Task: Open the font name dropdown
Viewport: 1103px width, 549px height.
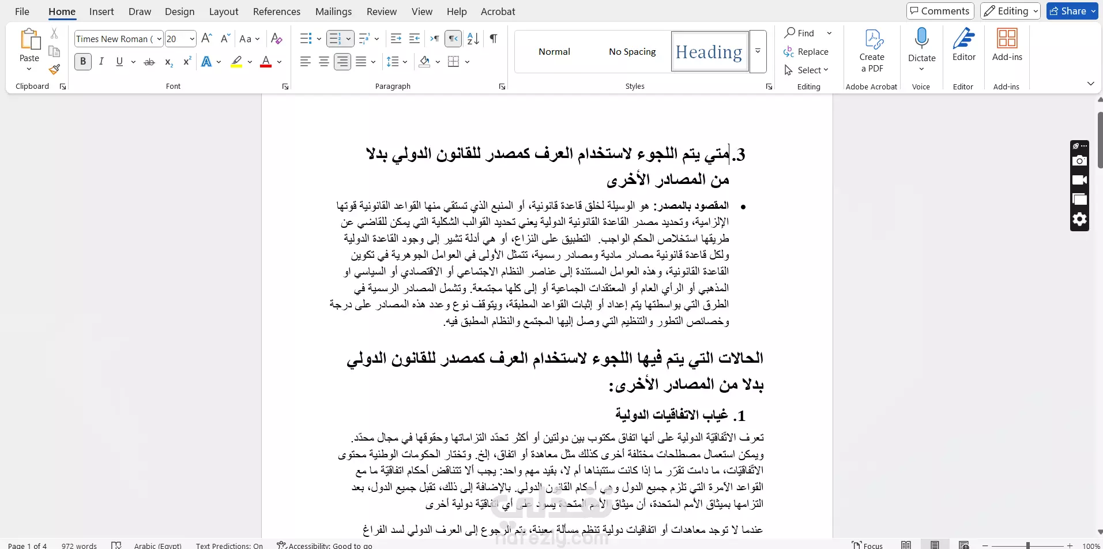Action: (159, 39)
